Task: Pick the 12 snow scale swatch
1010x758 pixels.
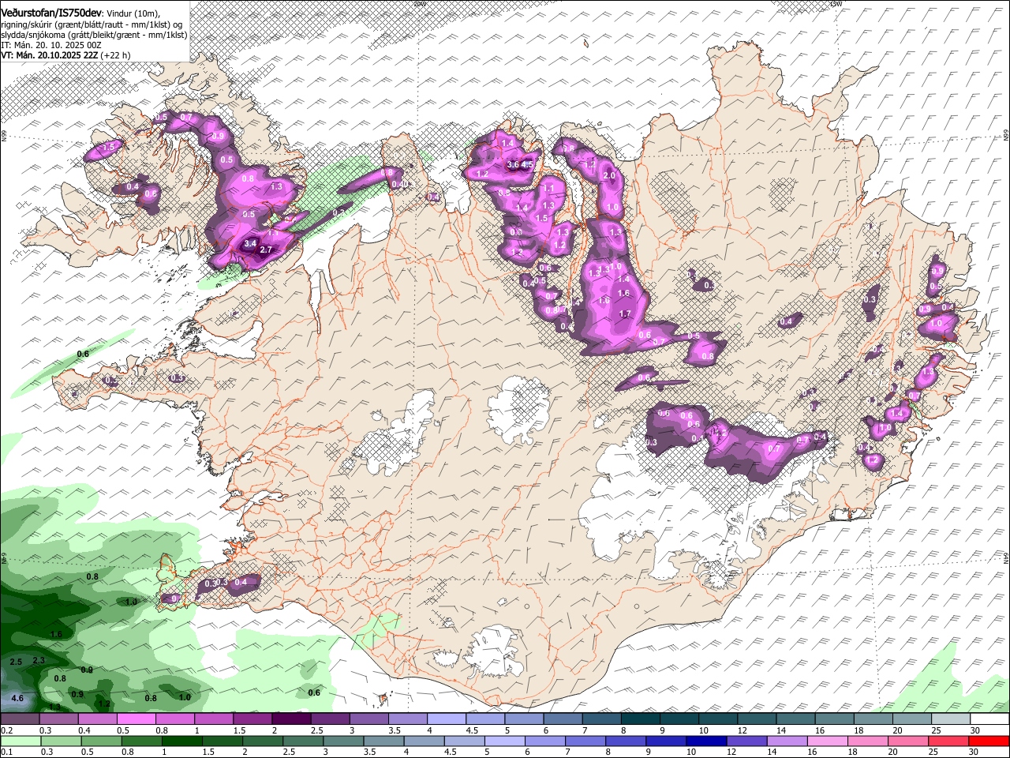Action: [757, 719]
